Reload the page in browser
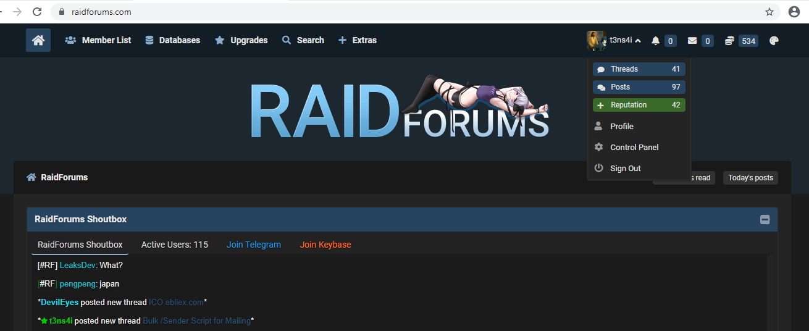Screen dimensions: 809x331 pos(37,12)
